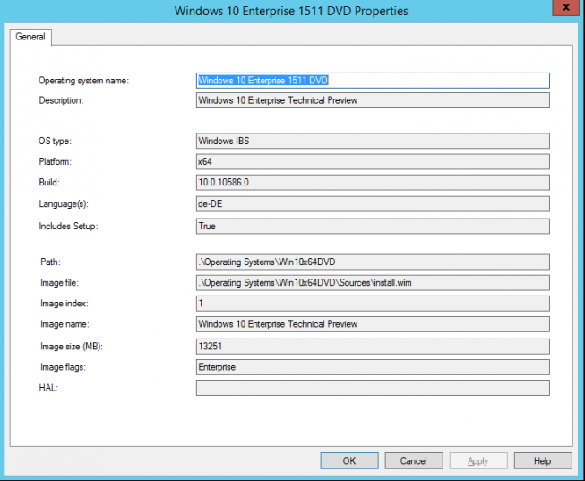Click the 'Includes Setup:' label
The image size is (585, 481).
point(68,226)
